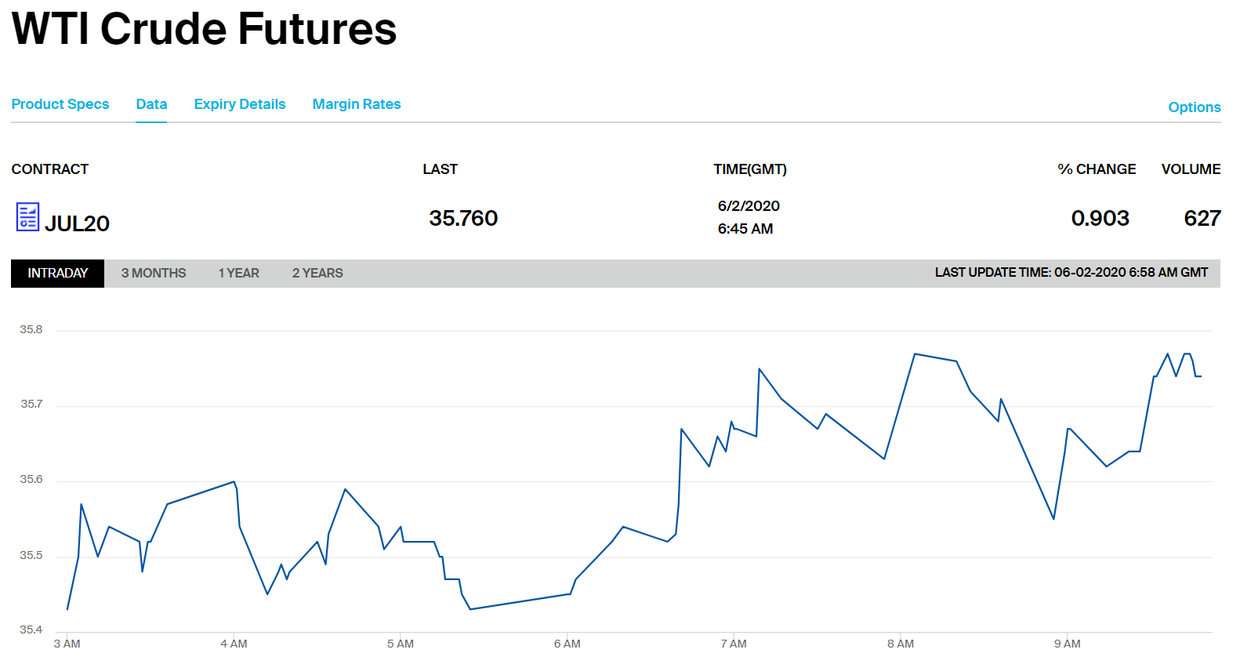Click the VOLUME column header
The height and width of the screenshot is (664, 1240).
coord(1191,169)
